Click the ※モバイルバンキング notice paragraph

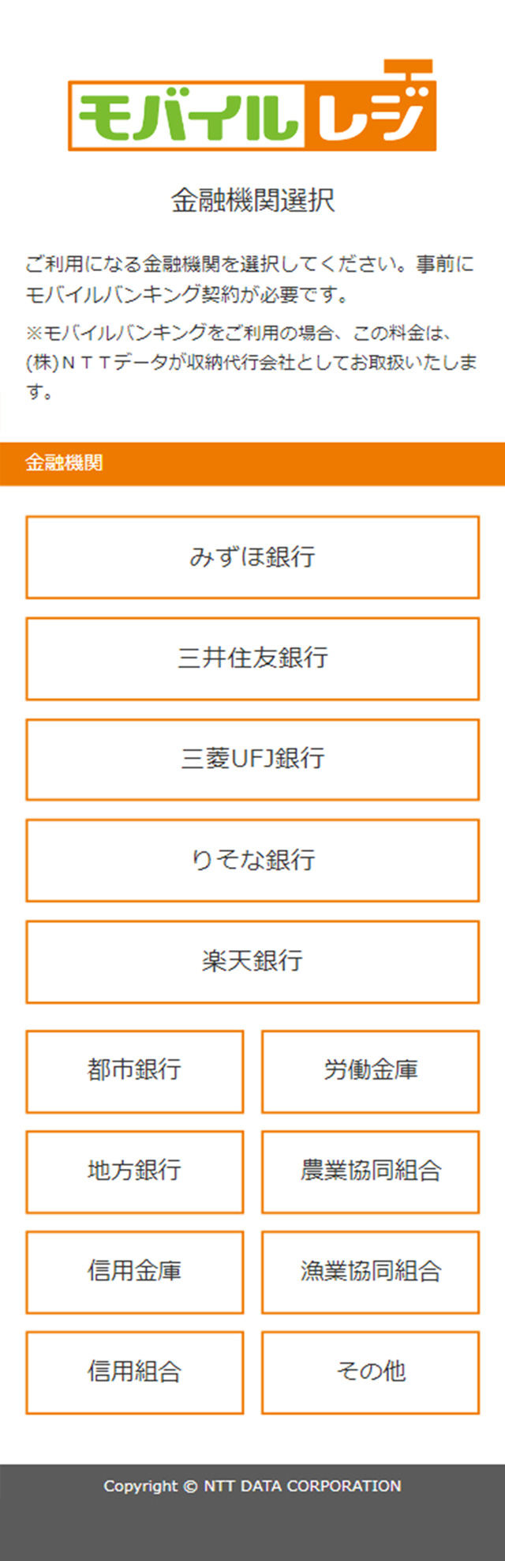pyautogui.click(x=251, y=362)
